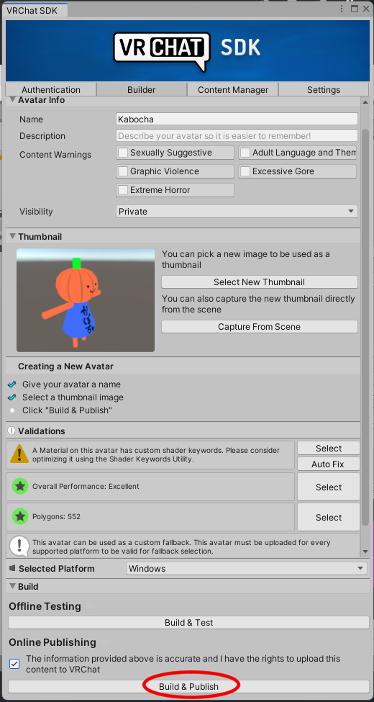
Task: Click the Build & Publish button
Action: (x=188, y=686)
